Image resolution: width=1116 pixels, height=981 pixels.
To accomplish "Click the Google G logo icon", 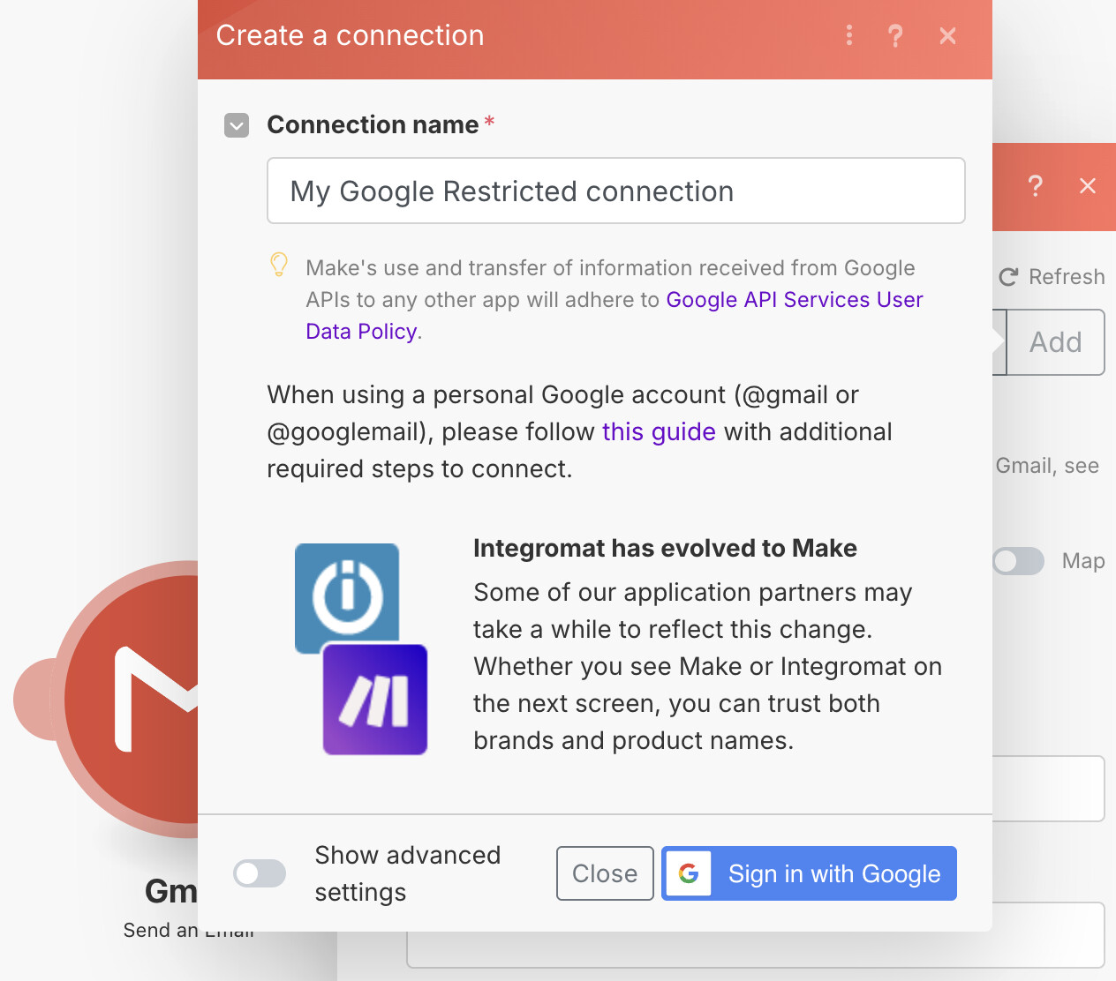I will click(x=689, y=873).
